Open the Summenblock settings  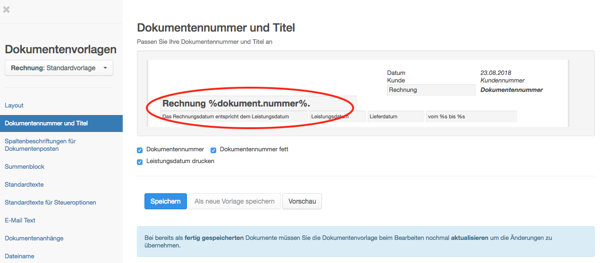[x=25, y=166]
